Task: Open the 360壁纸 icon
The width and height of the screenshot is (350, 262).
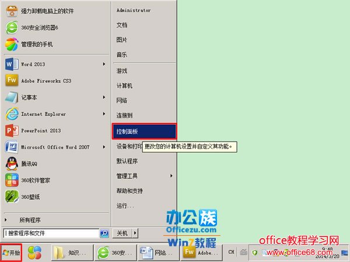Action: click(x=12, y=197)
